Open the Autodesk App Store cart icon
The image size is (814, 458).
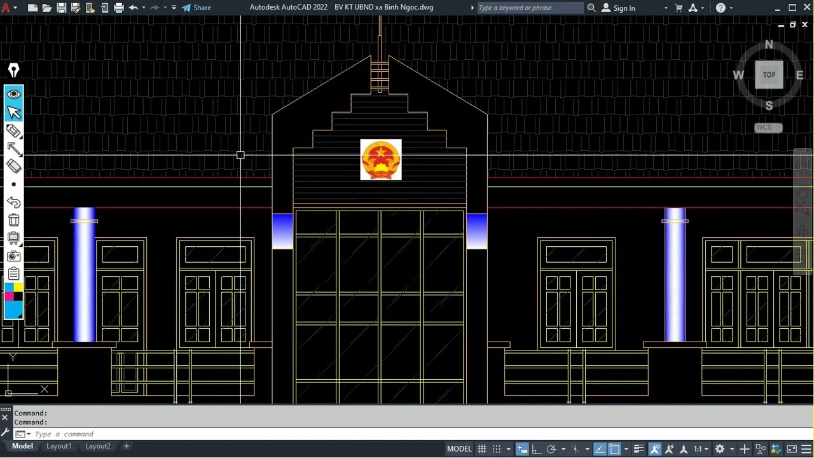679,8
